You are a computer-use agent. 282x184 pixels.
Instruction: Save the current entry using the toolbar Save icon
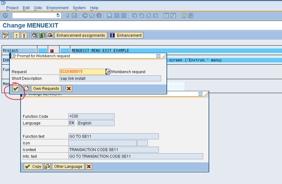click(x=74, y=15)
